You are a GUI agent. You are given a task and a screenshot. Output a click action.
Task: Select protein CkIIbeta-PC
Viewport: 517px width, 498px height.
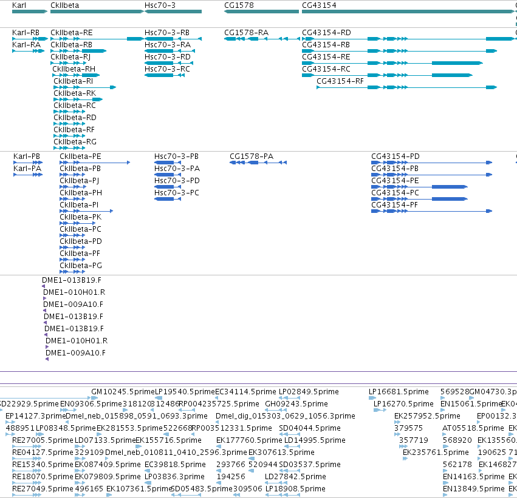80,229
